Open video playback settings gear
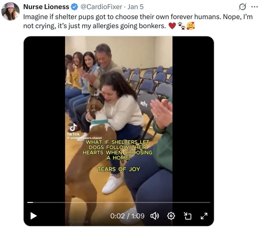This screenshot has width=261, height=229. [171, 216]
